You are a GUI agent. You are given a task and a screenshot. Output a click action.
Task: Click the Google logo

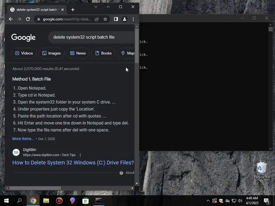click(x=23, y=37)
